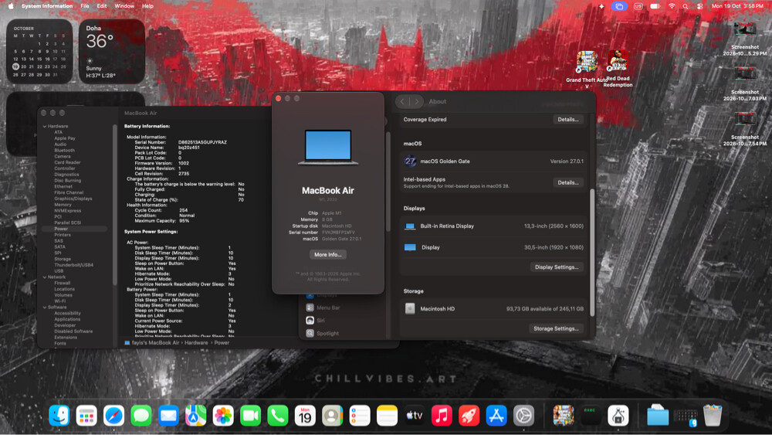Go forward using Settings forward chevron

coord(417,101)
